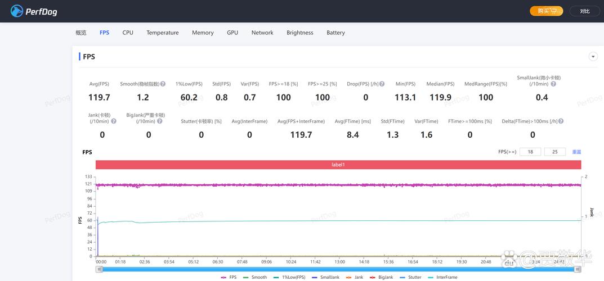The width and height of the screenshot is (604, 281).
Task: Click the 重置 reset link
Action: [576, 152]
